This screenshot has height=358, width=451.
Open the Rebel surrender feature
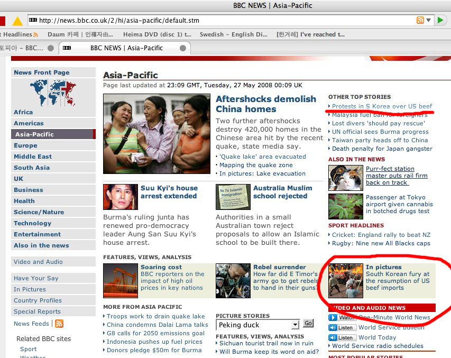tap(279, 267)
